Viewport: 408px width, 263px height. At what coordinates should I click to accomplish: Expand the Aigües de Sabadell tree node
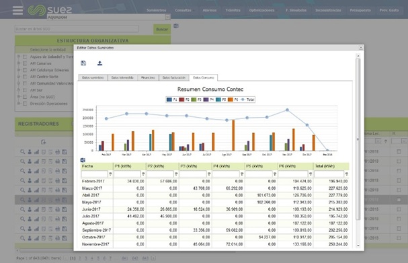point(19,57)
